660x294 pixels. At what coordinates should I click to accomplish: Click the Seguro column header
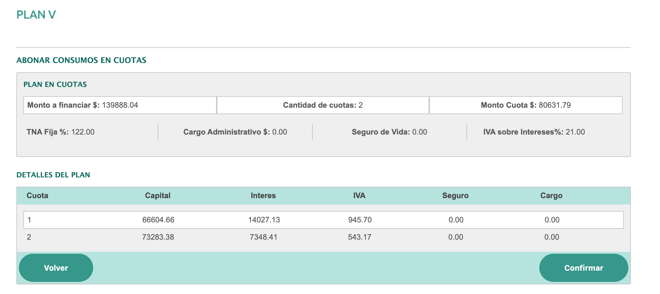455,196
